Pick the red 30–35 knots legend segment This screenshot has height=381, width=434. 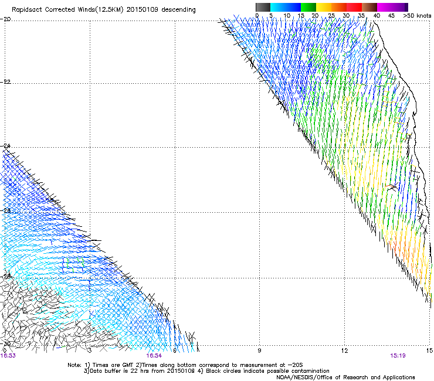click(354, 7)
